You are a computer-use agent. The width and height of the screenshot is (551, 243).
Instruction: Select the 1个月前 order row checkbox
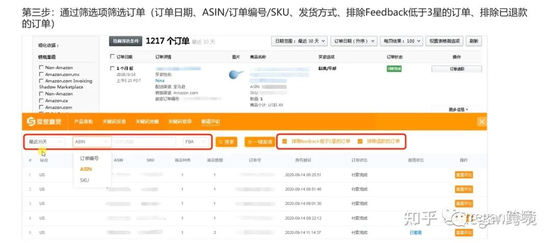point(112,68)
